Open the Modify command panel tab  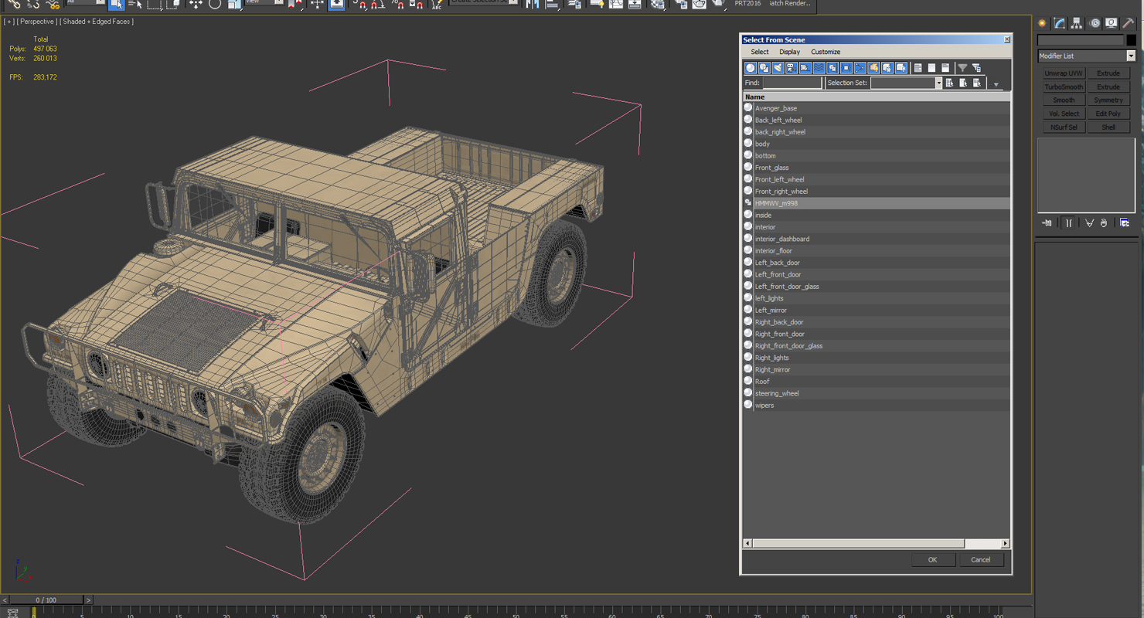1059,23
